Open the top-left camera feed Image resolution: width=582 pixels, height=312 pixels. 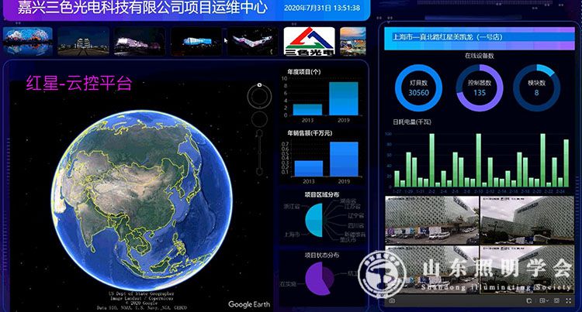(x=431, y=219)
